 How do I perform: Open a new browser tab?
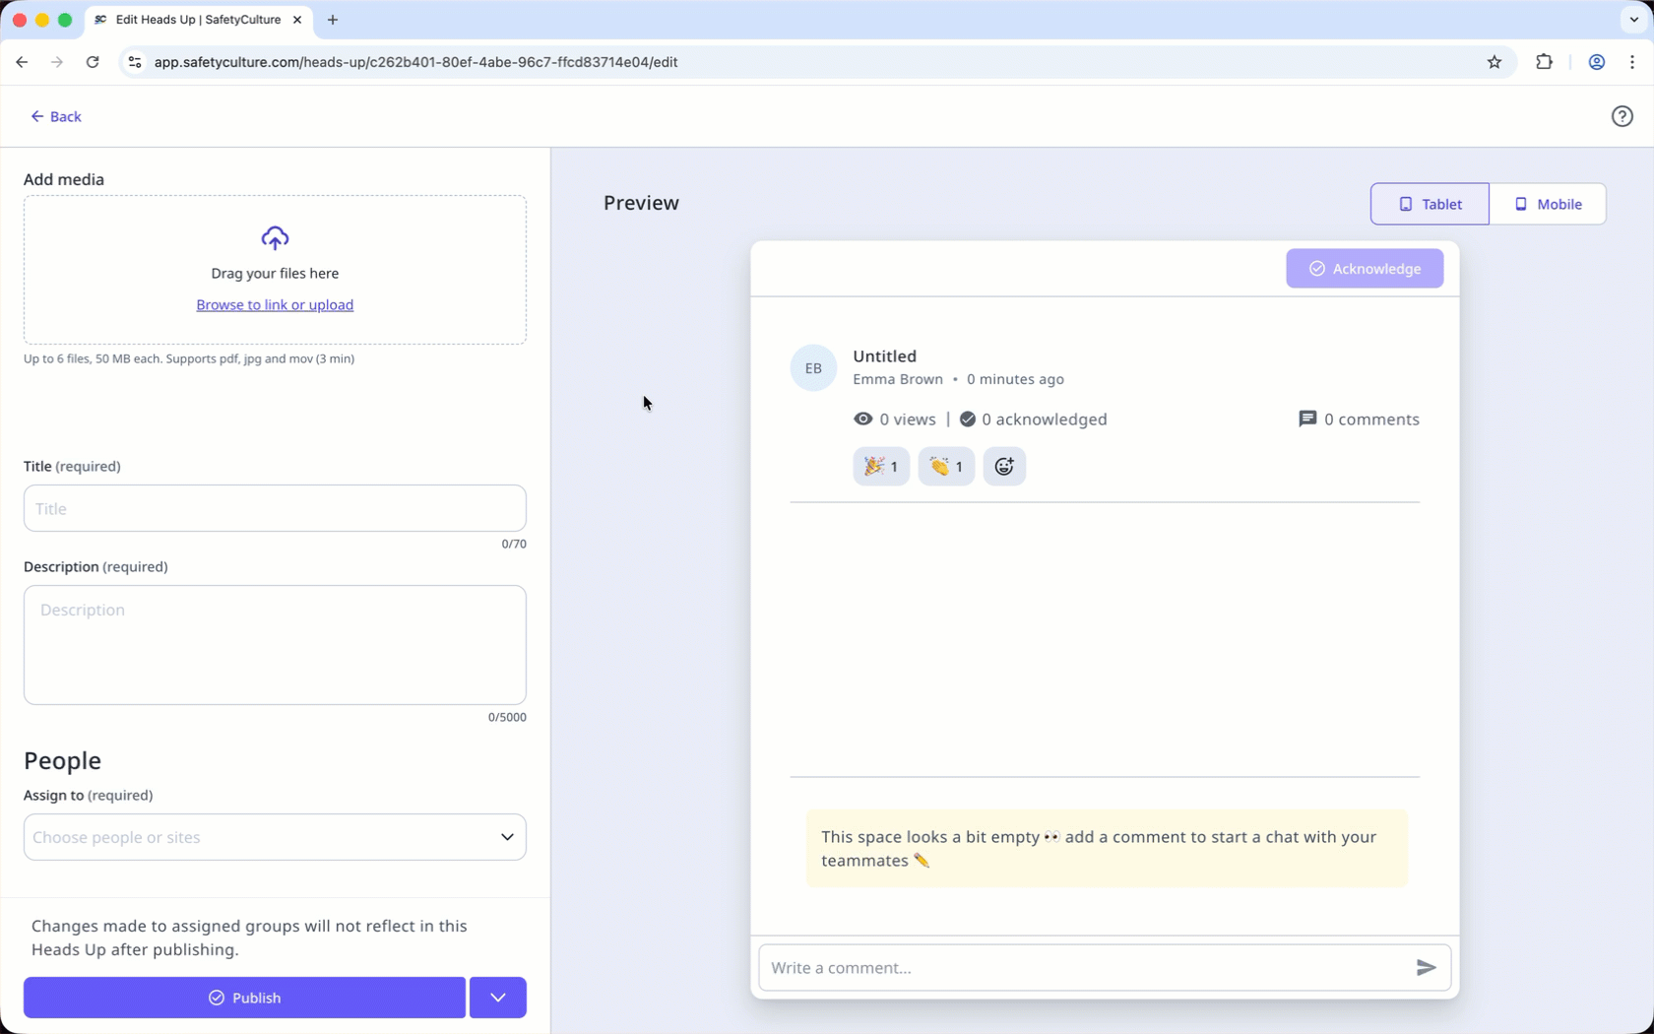[x=333, y=20]
